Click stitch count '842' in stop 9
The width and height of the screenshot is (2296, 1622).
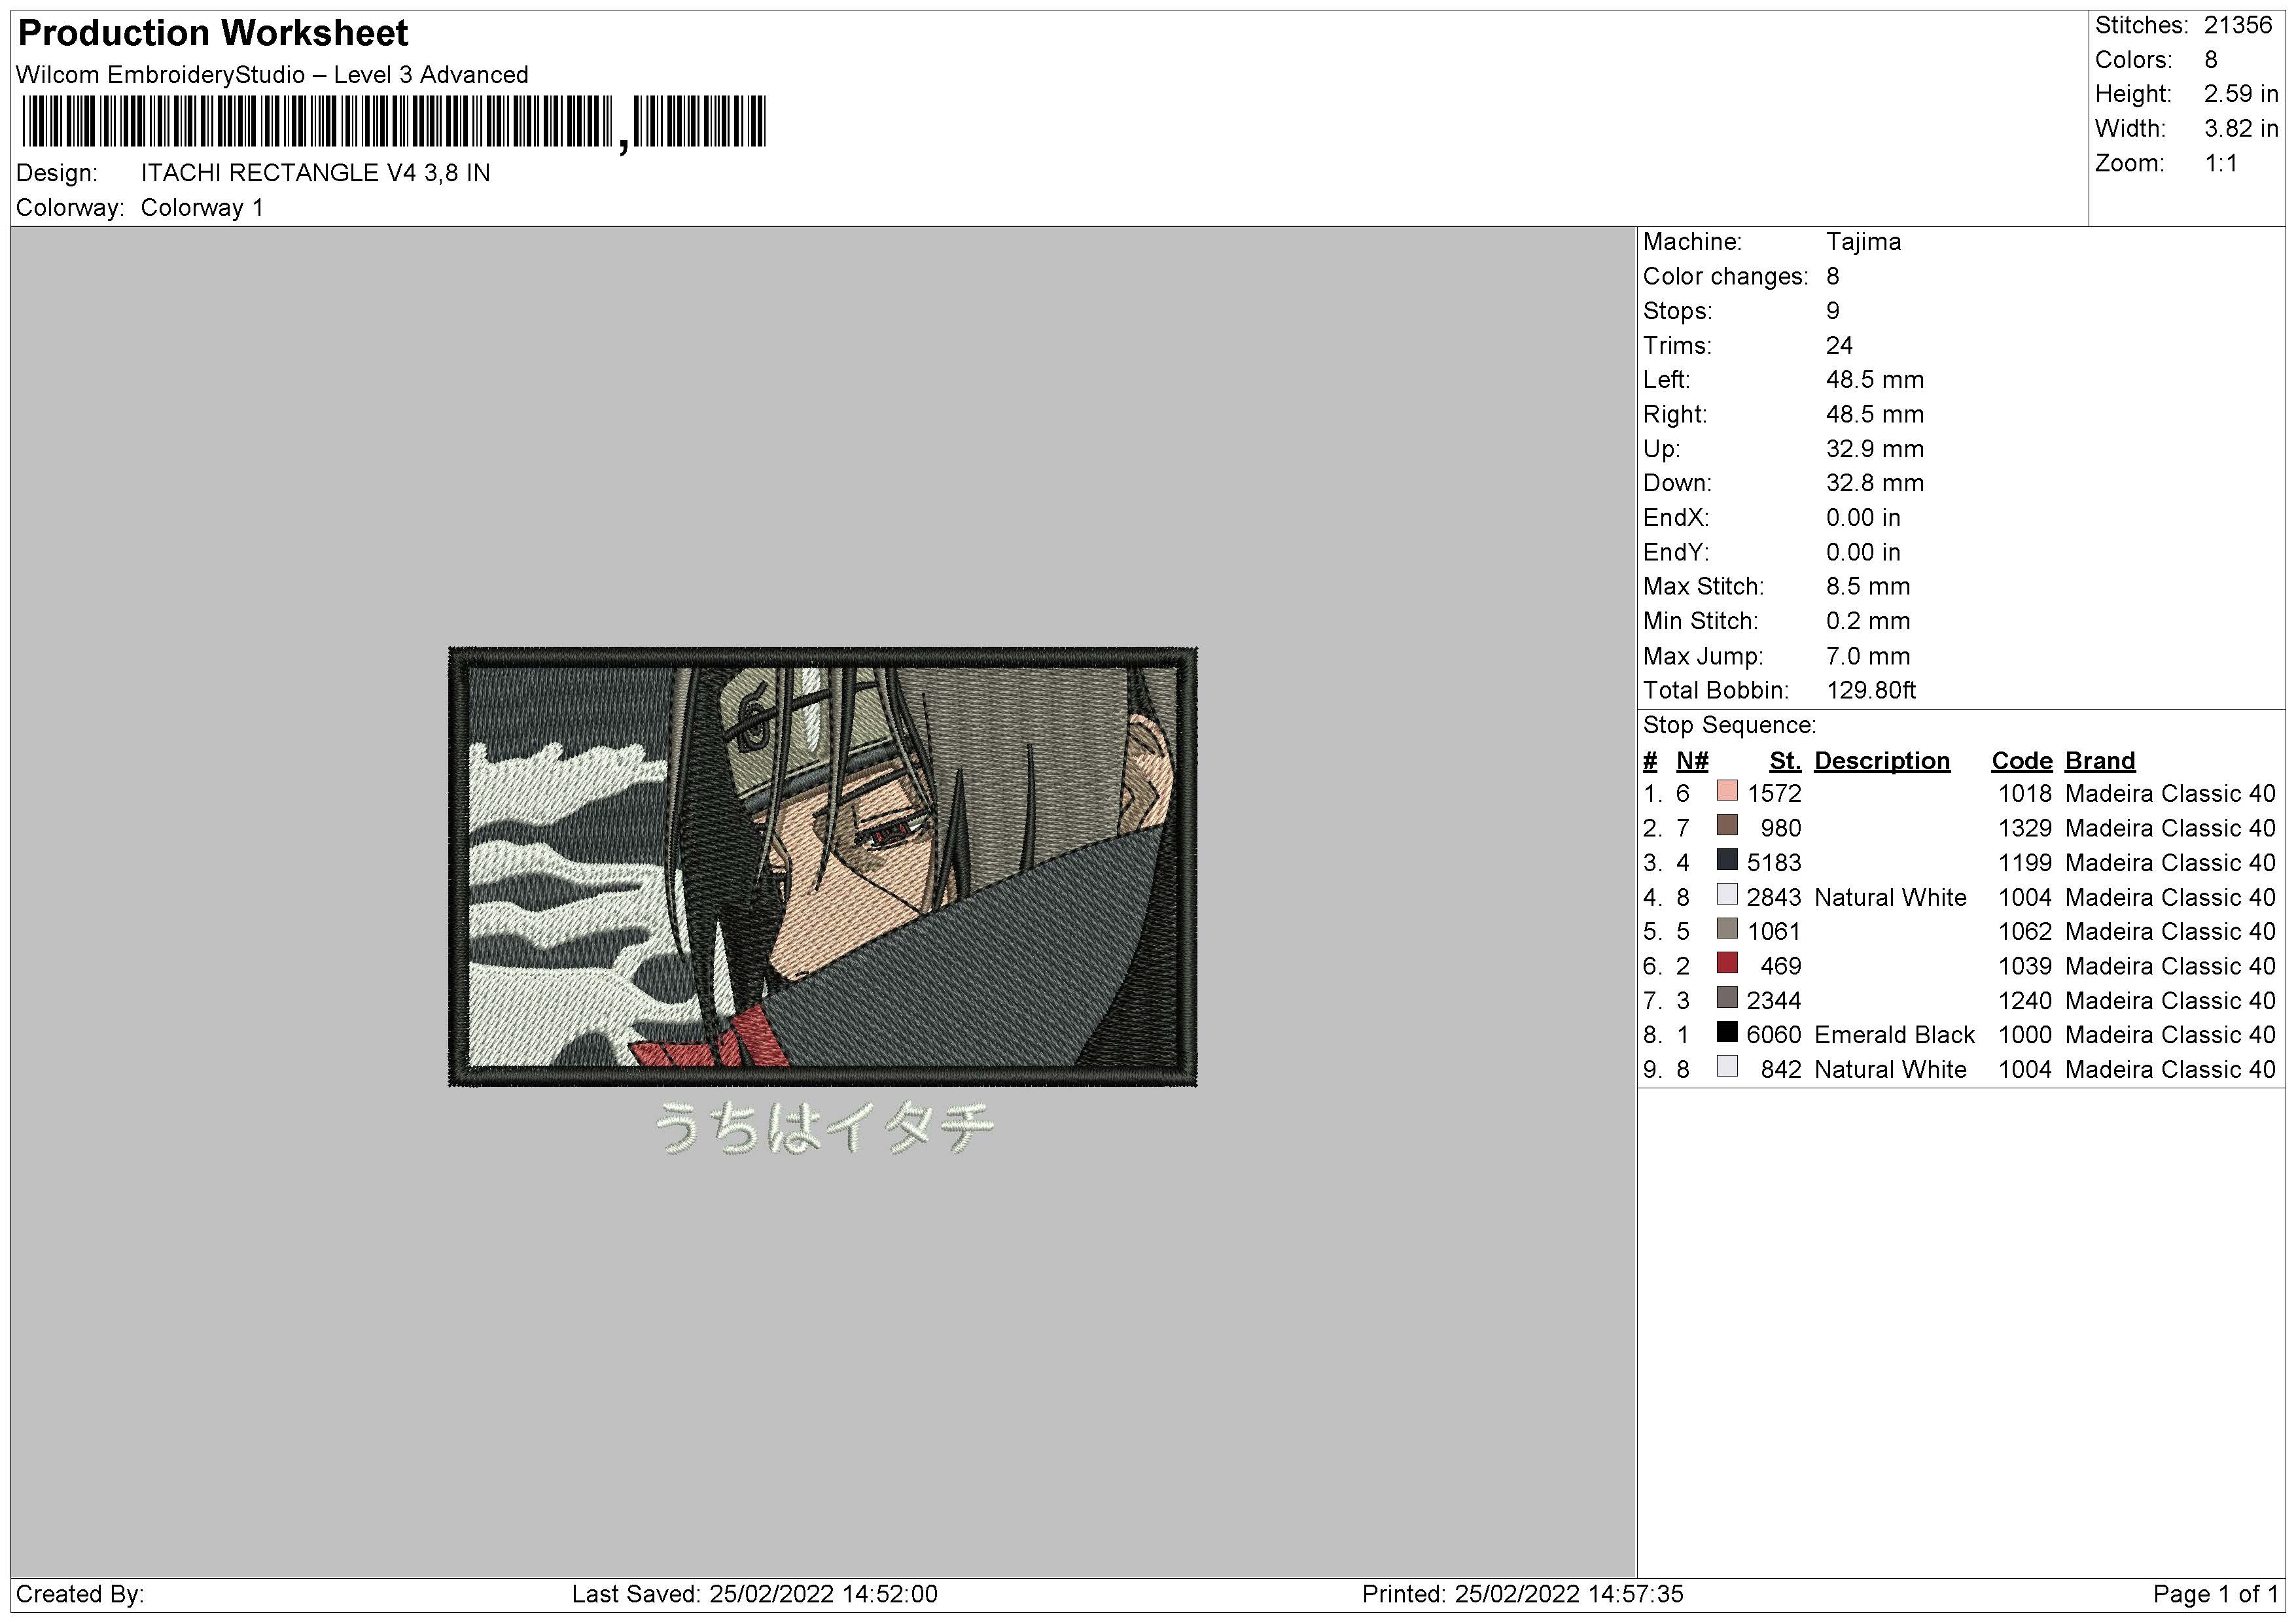[1781, 1069]
